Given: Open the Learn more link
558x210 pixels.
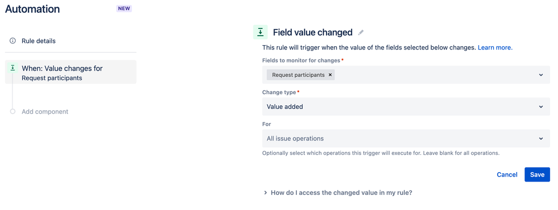Looking at the screenshot, I should pyautogui.click(x=495, y=47).
